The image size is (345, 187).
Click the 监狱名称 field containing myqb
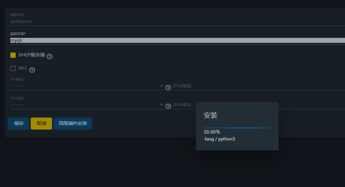(x=178, y=40)
